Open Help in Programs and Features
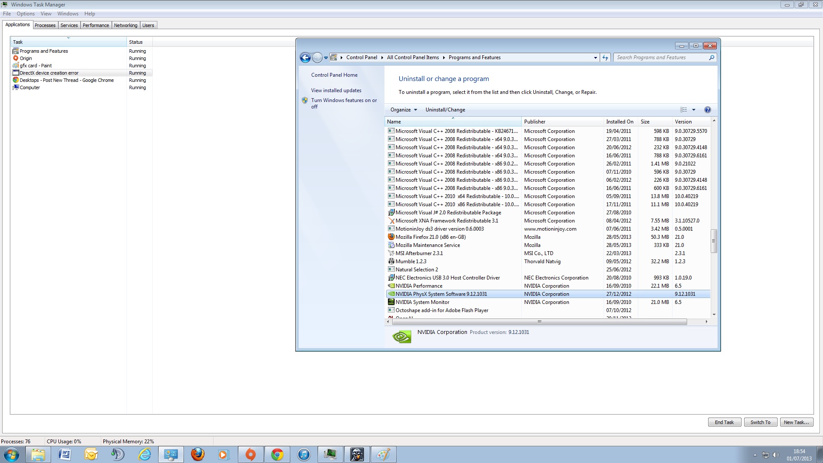This screenshot has width=823, height=463. point(708,110)
